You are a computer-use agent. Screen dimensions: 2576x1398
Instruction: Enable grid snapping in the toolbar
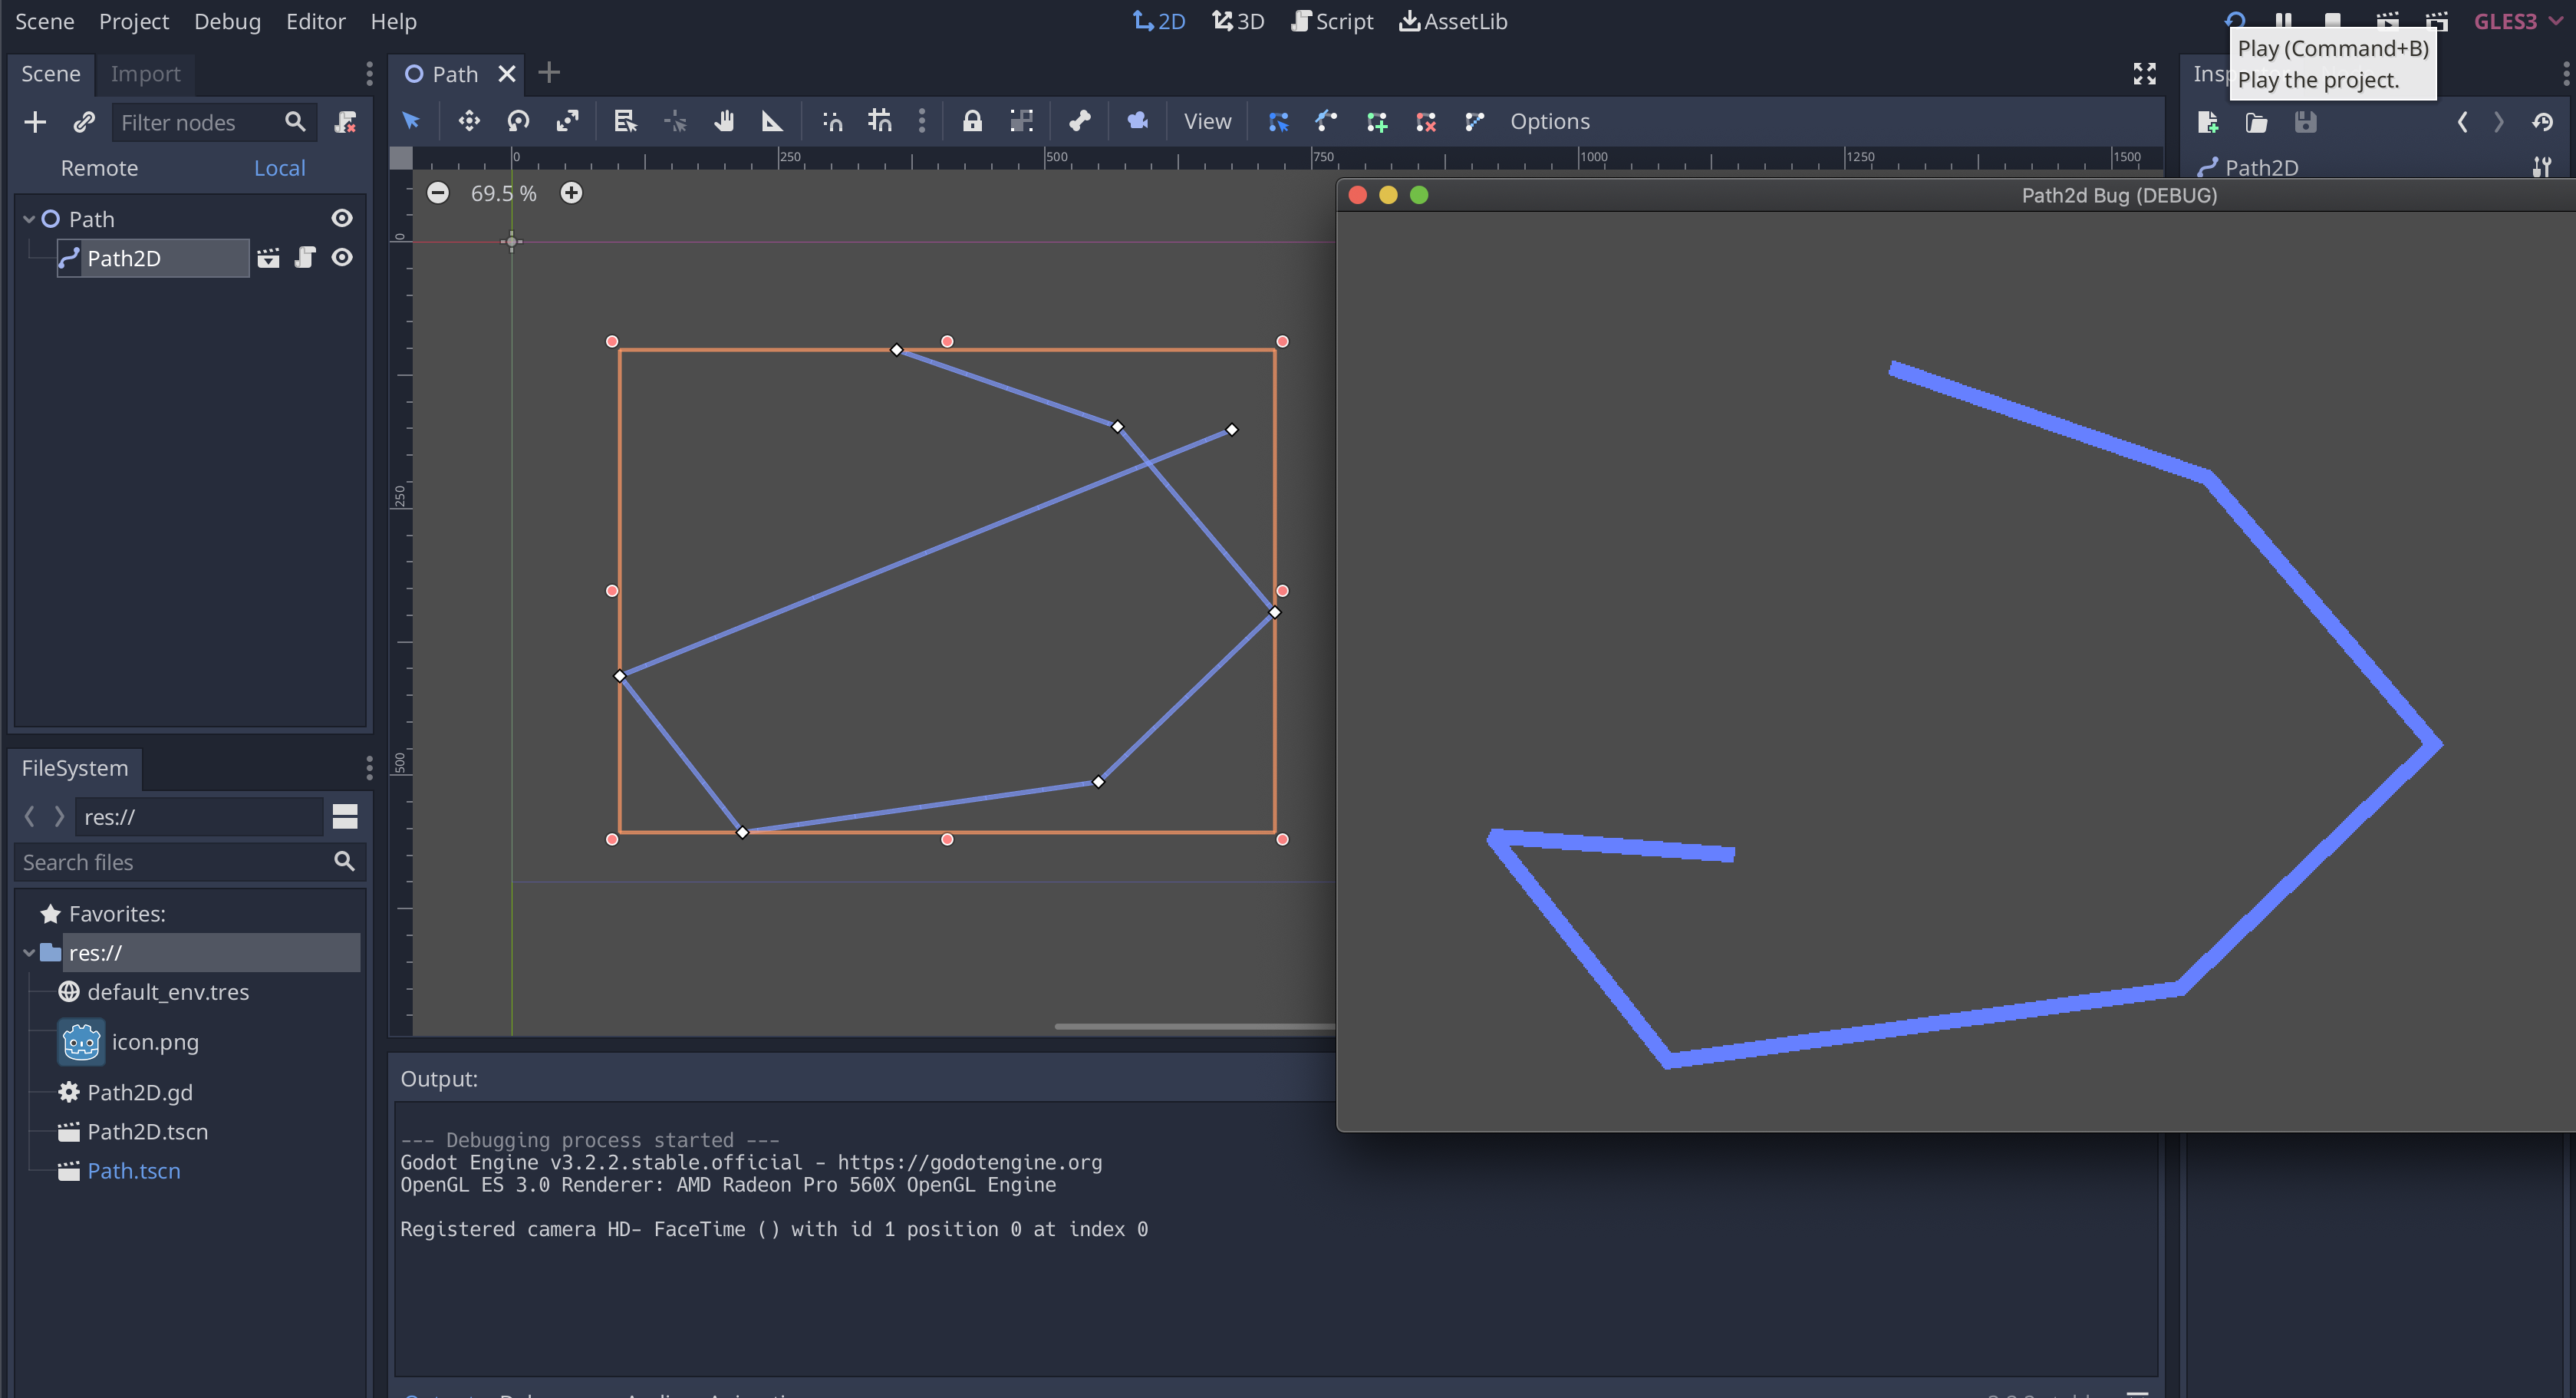pyautogui.click(x=880, y=121)
